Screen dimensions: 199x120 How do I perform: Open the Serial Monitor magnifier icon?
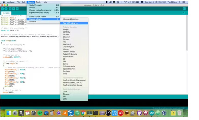(x=184, y=9)
